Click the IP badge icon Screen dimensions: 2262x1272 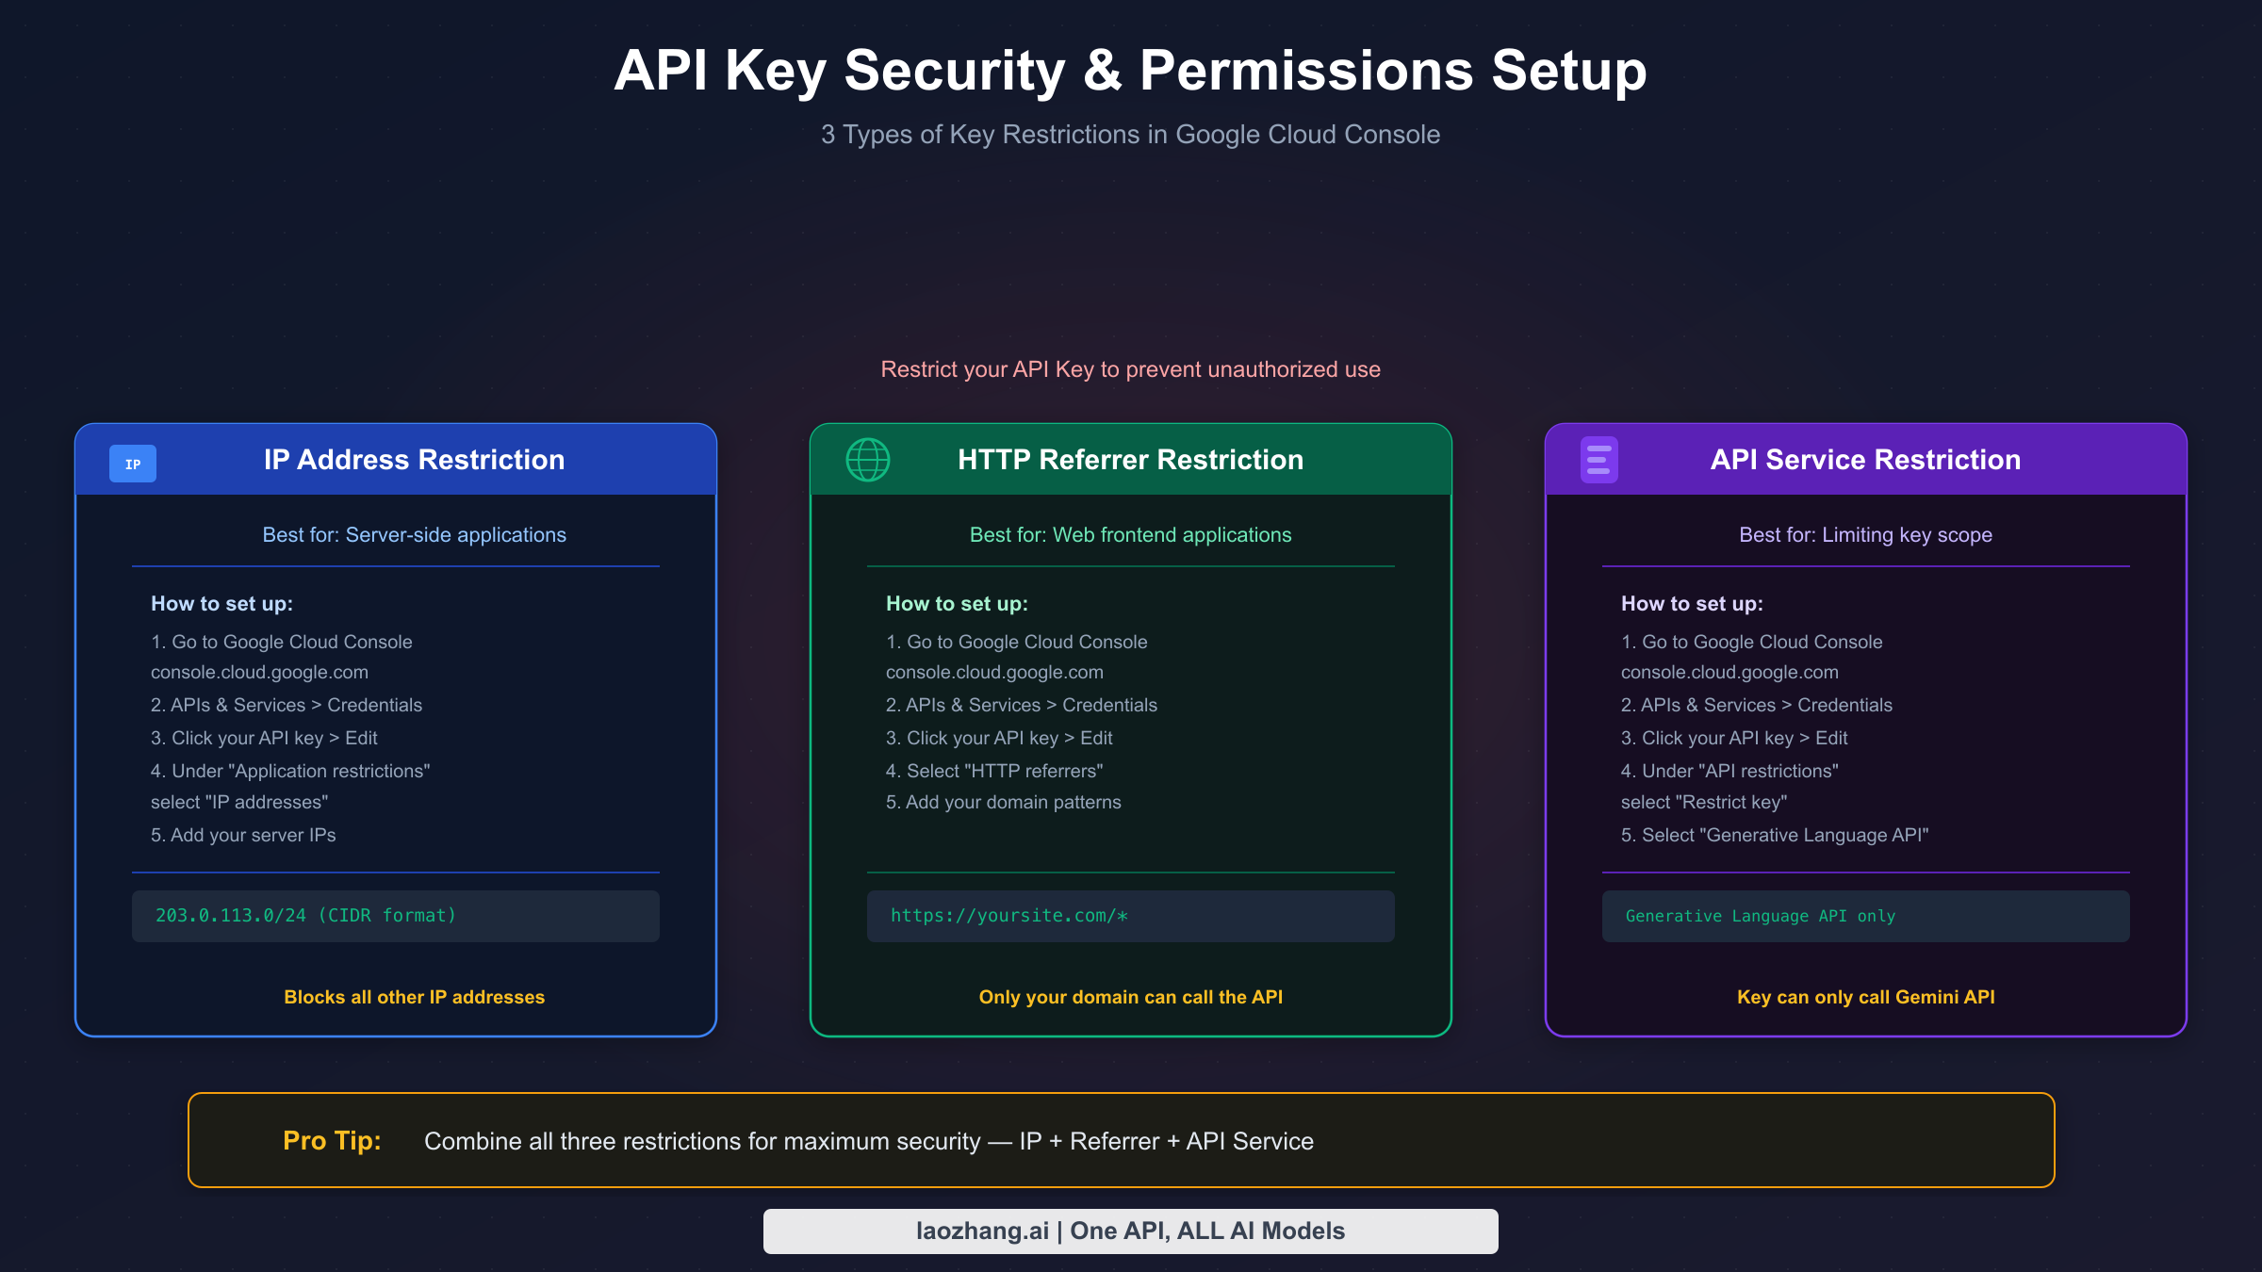(x=133, y=463)
